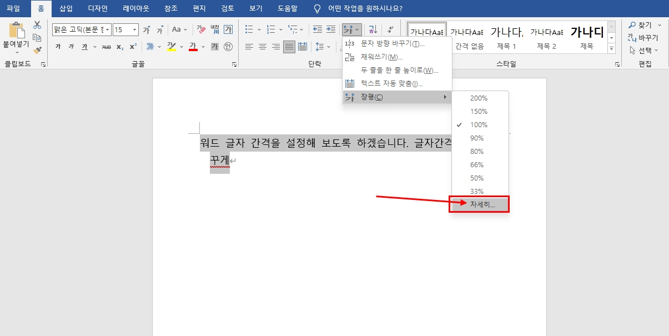Select the subscript icon in the font group
This screenshot has height=336, width=669.
pyautogui.click(x=120, y=47)
